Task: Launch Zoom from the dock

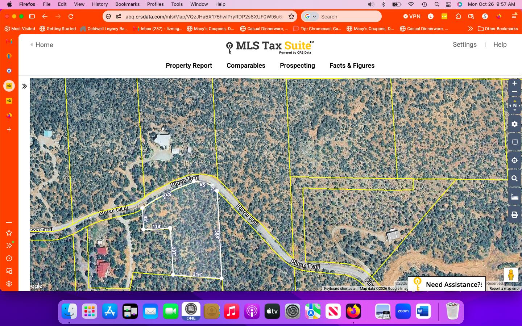Action: pyautogui.click(x=403, y=312)
